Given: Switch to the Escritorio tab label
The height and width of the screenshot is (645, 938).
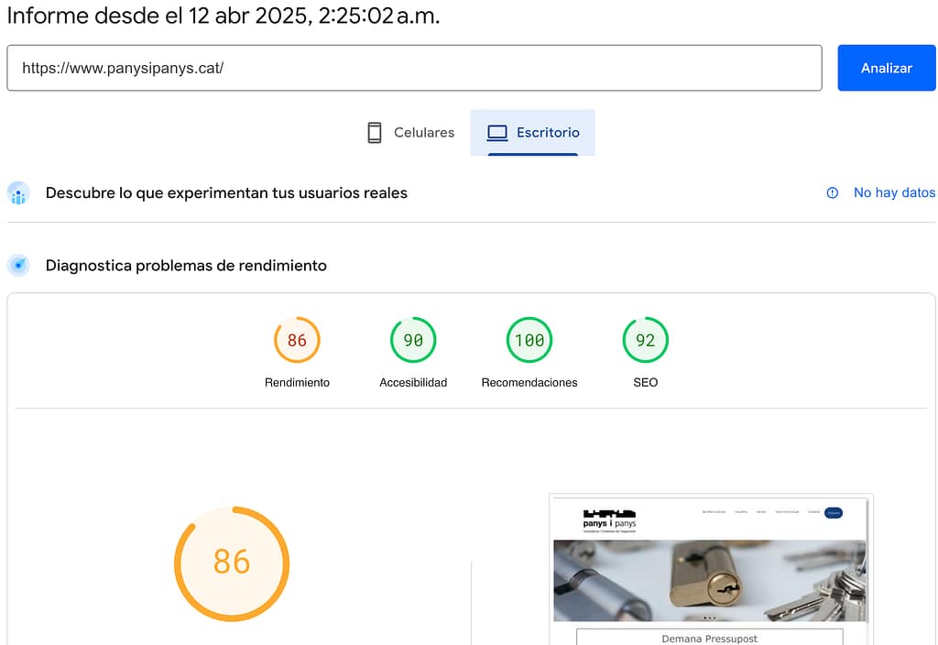Looking at the screenshot, I should pos(547,133).
